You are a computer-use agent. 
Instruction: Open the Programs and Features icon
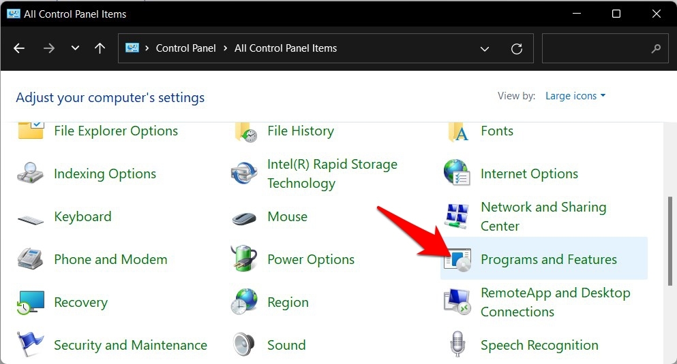[457, 259]
